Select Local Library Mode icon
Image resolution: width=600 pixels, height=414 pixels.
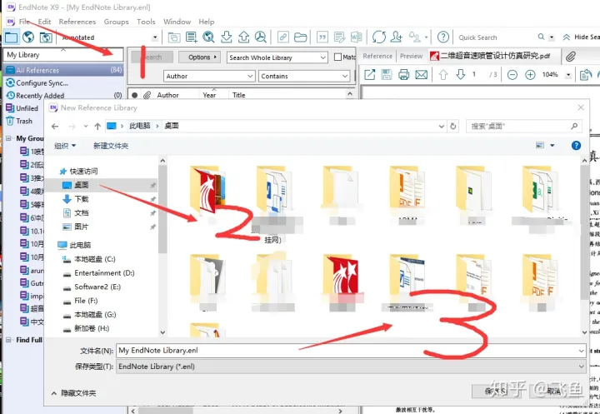pyautogui.click(x=11, y=37)
